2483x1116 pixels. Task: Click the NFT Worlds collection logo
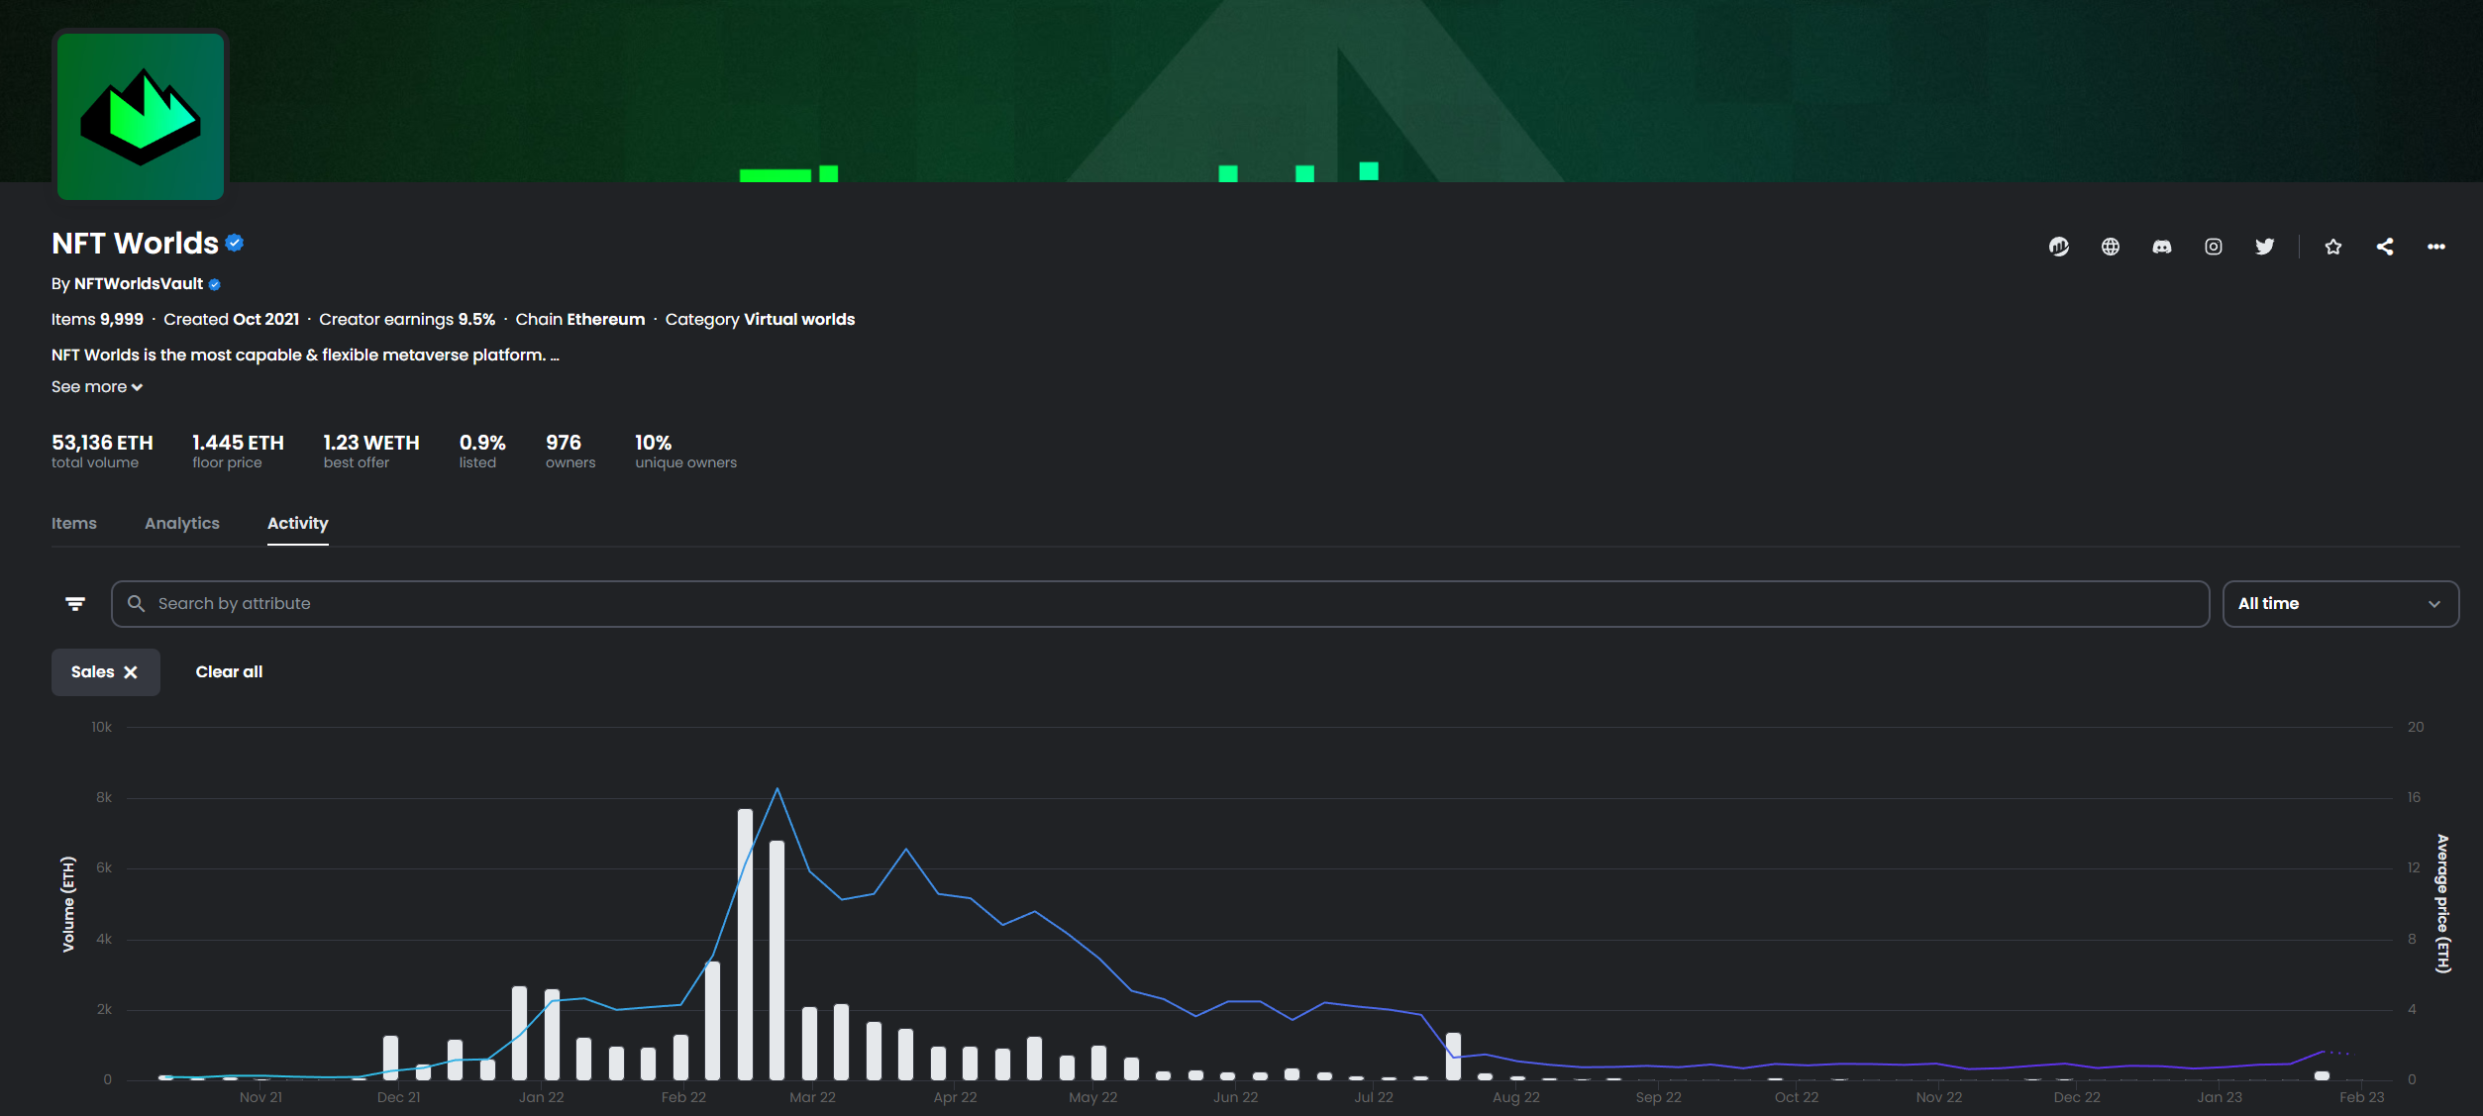[141, 116]
